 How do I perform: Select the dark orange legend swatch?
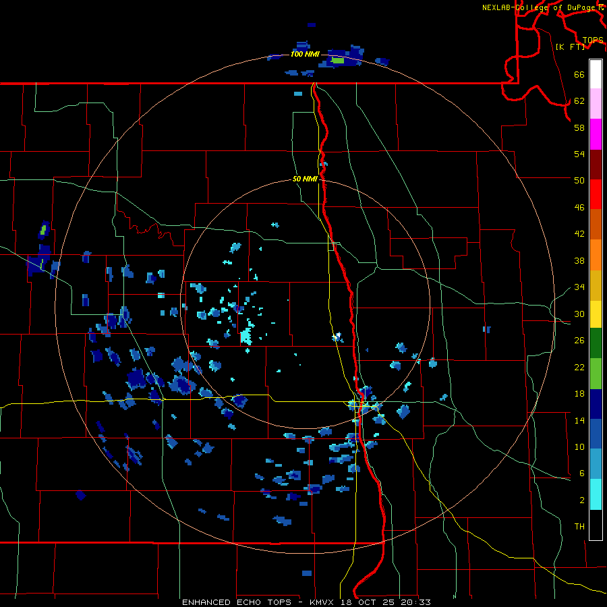596,224
